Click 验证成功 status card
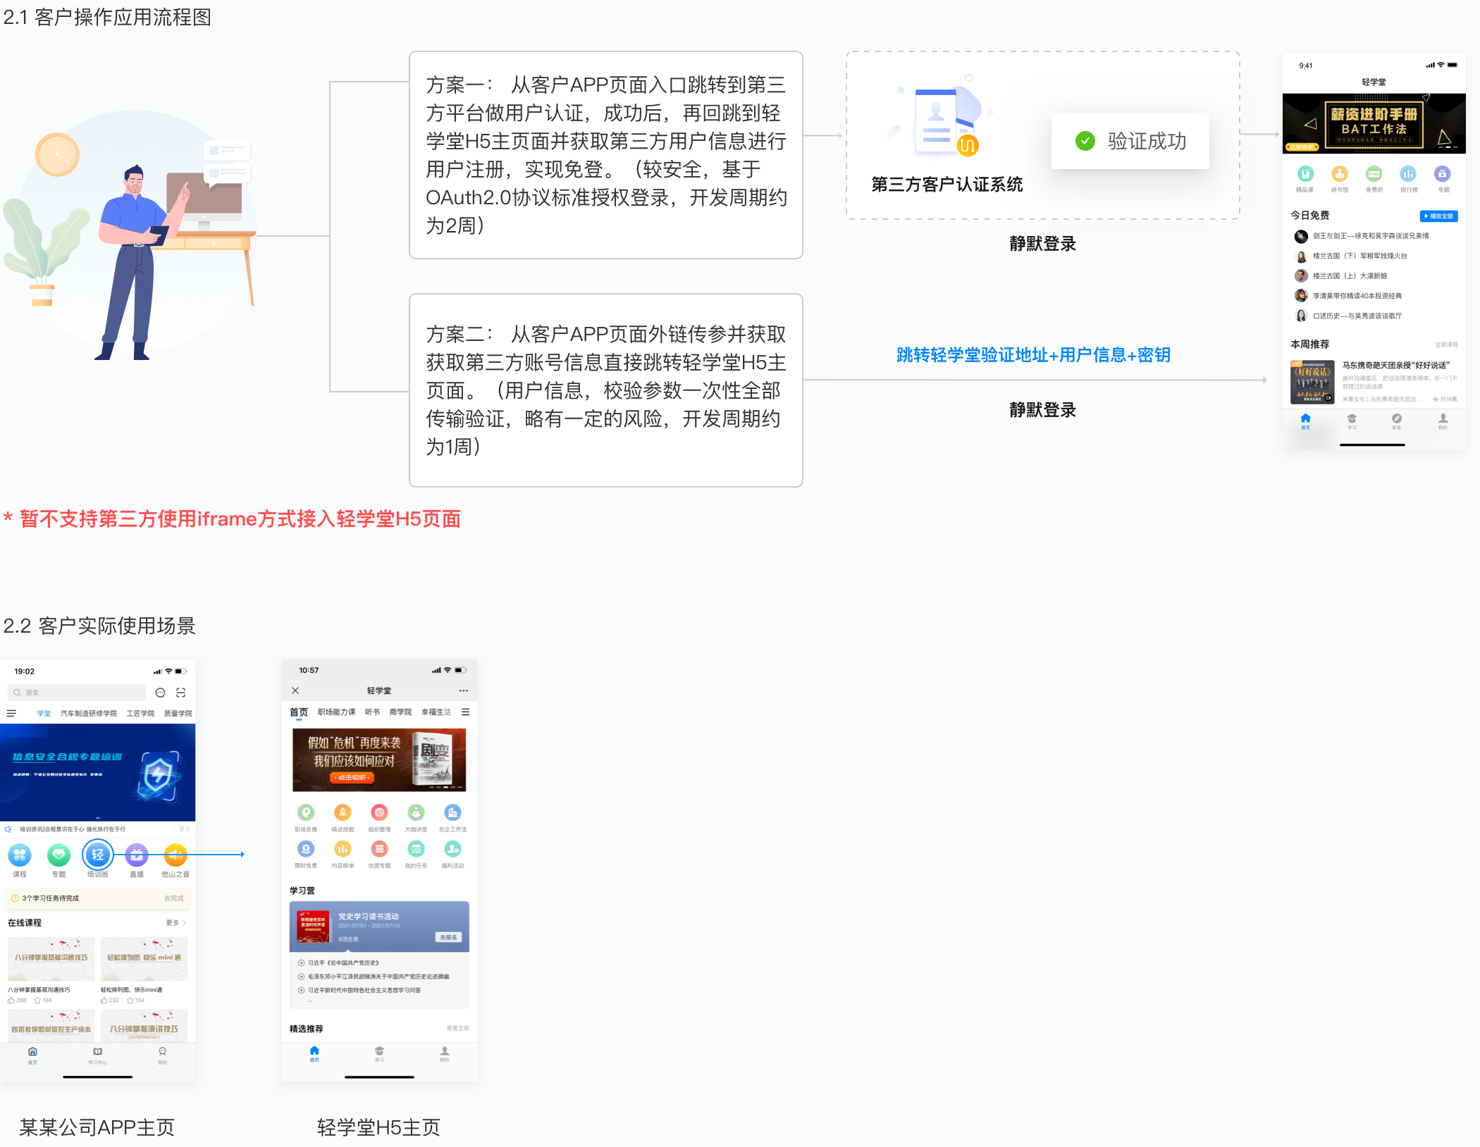 pyautogui.click(x=1130, y=141)
